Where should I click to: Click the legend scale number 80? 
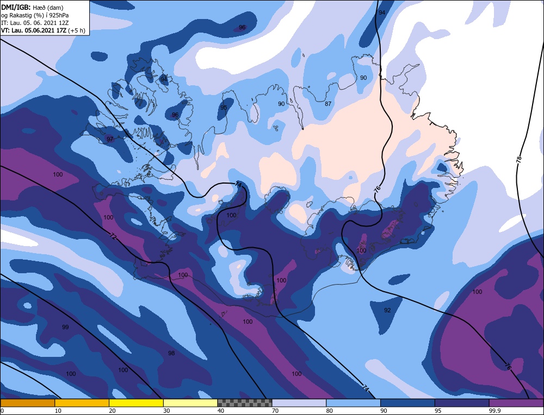(329, 411)
